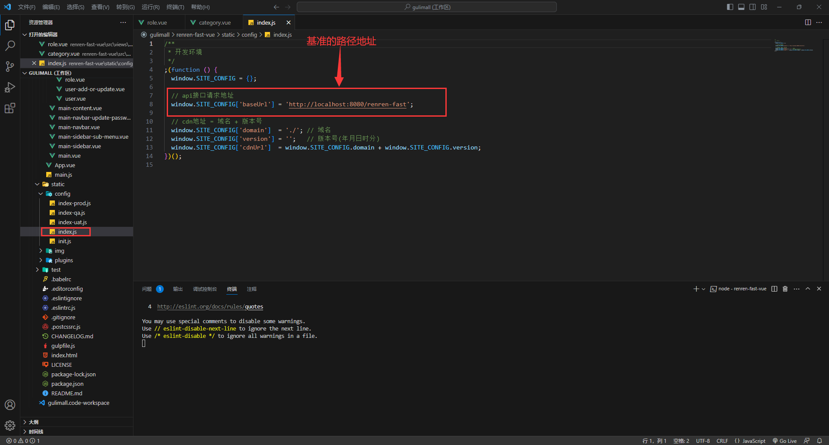
Task: Kill the terminal with trash icon
Action: (x=785, y=289)
